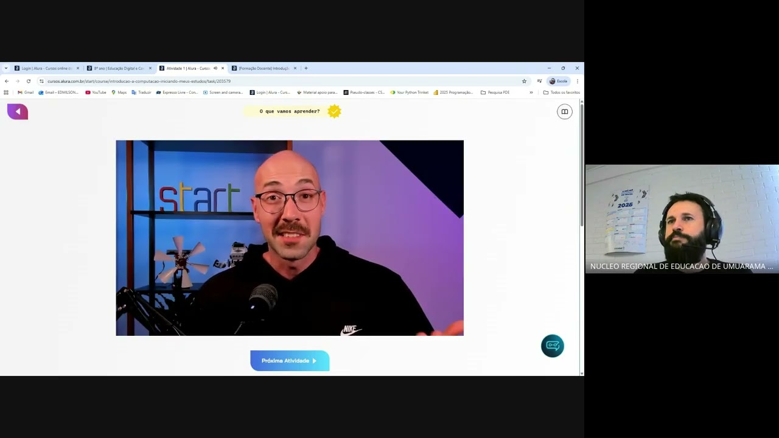Play the lesson video
Image resolution: width=779 pixels, height=438 pixels.
pos(290,238)
